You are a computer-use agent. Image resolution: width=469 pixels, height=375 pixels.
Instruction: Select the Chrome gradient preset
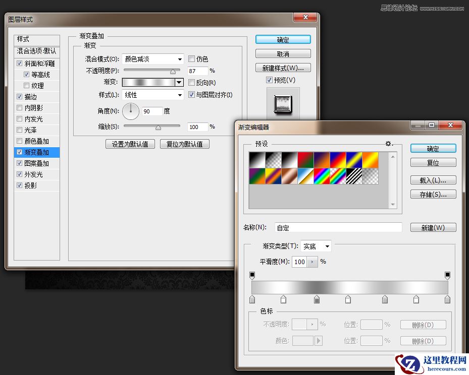(305, 174)
